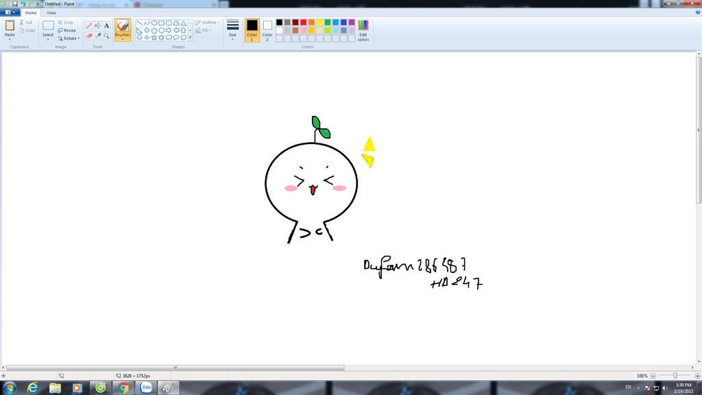This screenshot has width=702, height=395.
Task: Select the Magnifier tool
Action: pos(106,36)
